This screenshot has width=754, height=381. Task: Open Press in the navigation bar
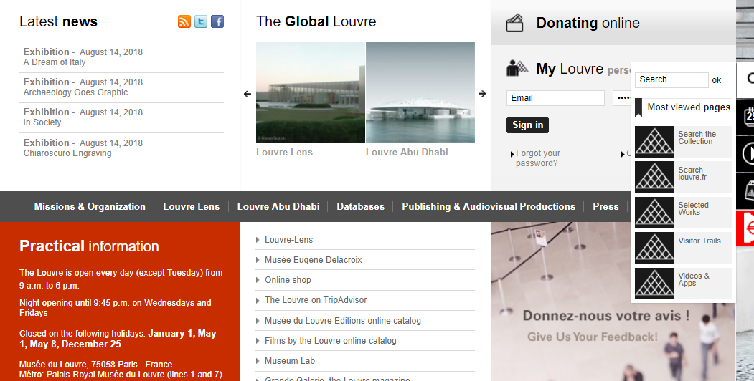point(605,206)
